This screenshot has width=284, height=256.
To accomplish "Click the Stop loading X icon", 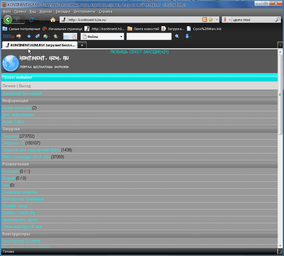I will (42, 20).
